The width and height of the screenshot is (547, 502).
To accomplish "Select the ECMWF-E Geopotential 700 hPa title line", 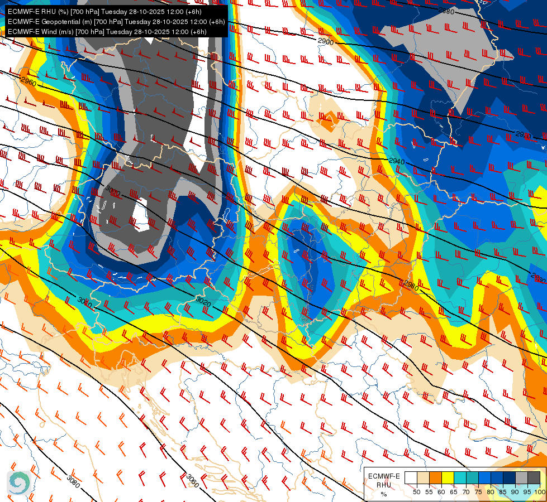I will tap(116, 22).
